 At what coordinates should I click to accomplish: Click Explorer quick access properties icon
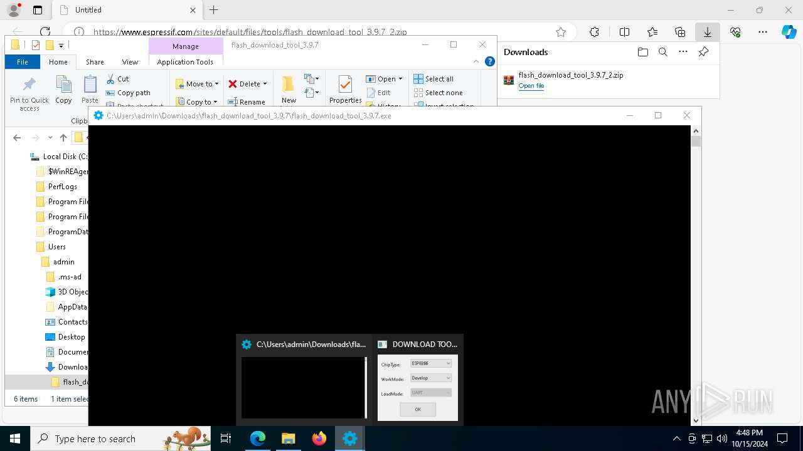click(36, 45)
